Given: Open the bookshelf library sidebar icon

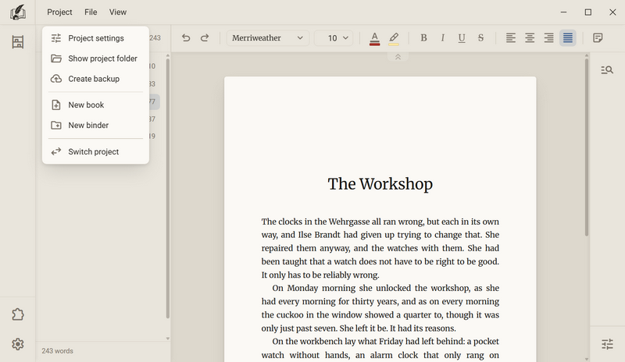Looking at the screenshot, I should point(17,42).
